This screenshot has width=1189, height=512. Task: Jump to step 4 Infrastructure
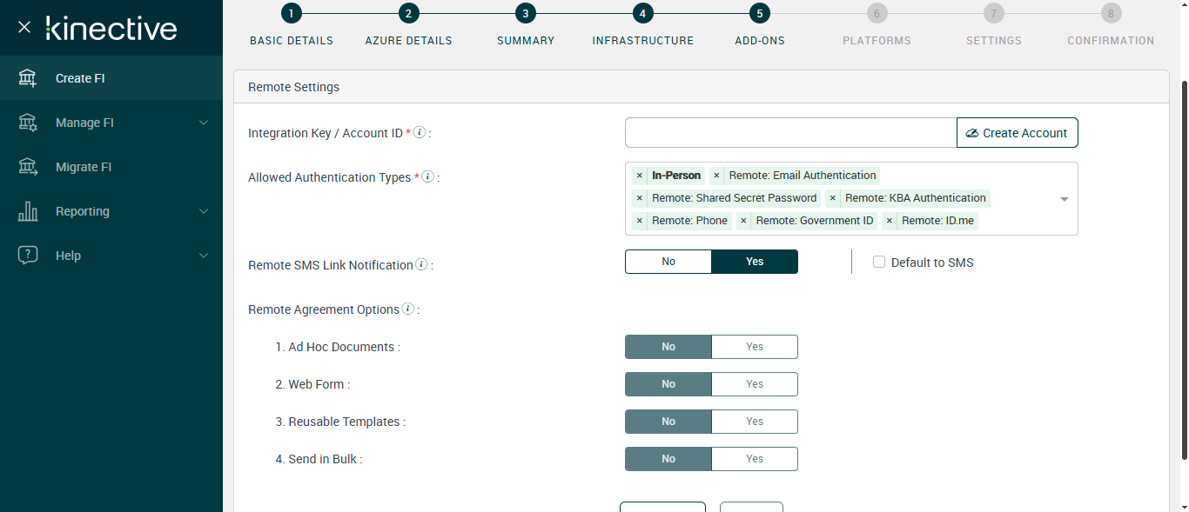point(642,13)
